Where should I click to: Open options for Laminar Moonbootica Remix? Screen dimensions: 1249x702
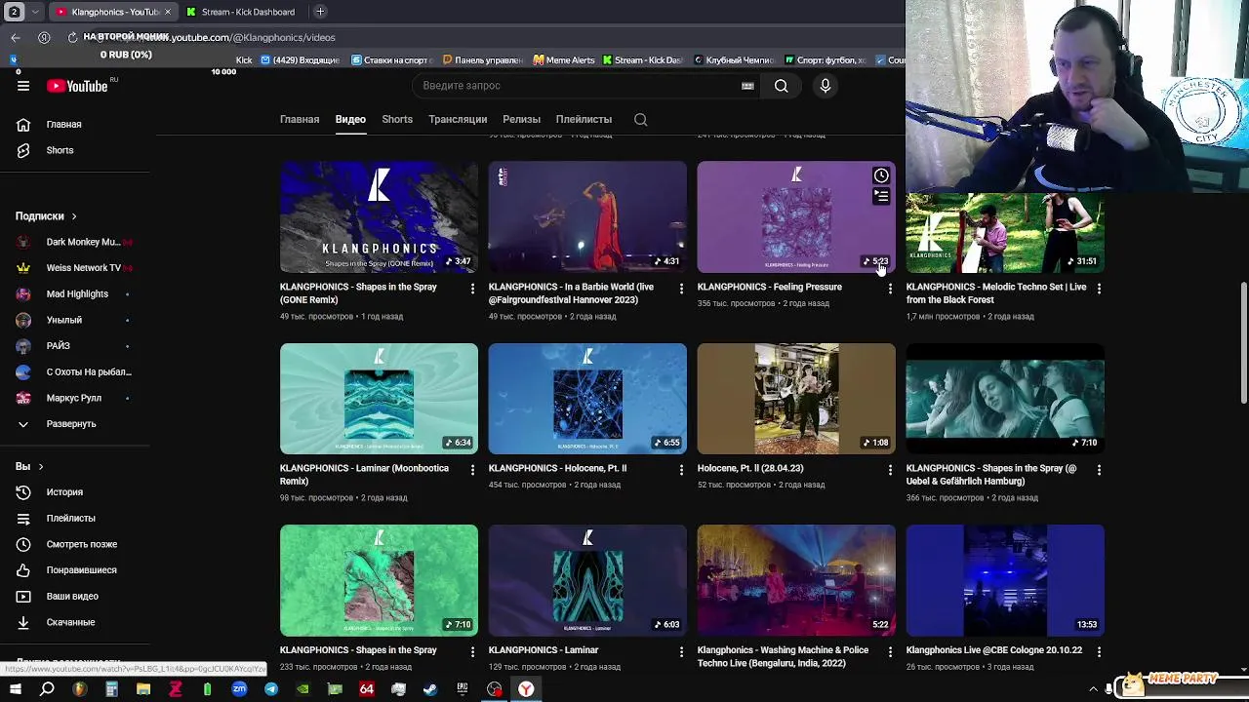point(472,470)
